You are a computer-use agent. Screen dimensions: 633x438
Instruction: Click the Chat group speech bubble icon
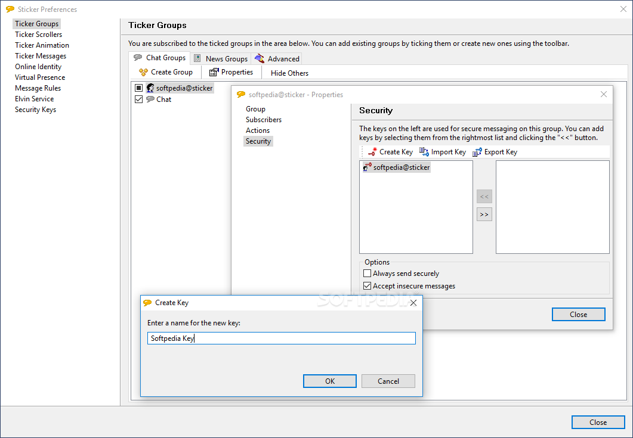[x=150, y=99]
